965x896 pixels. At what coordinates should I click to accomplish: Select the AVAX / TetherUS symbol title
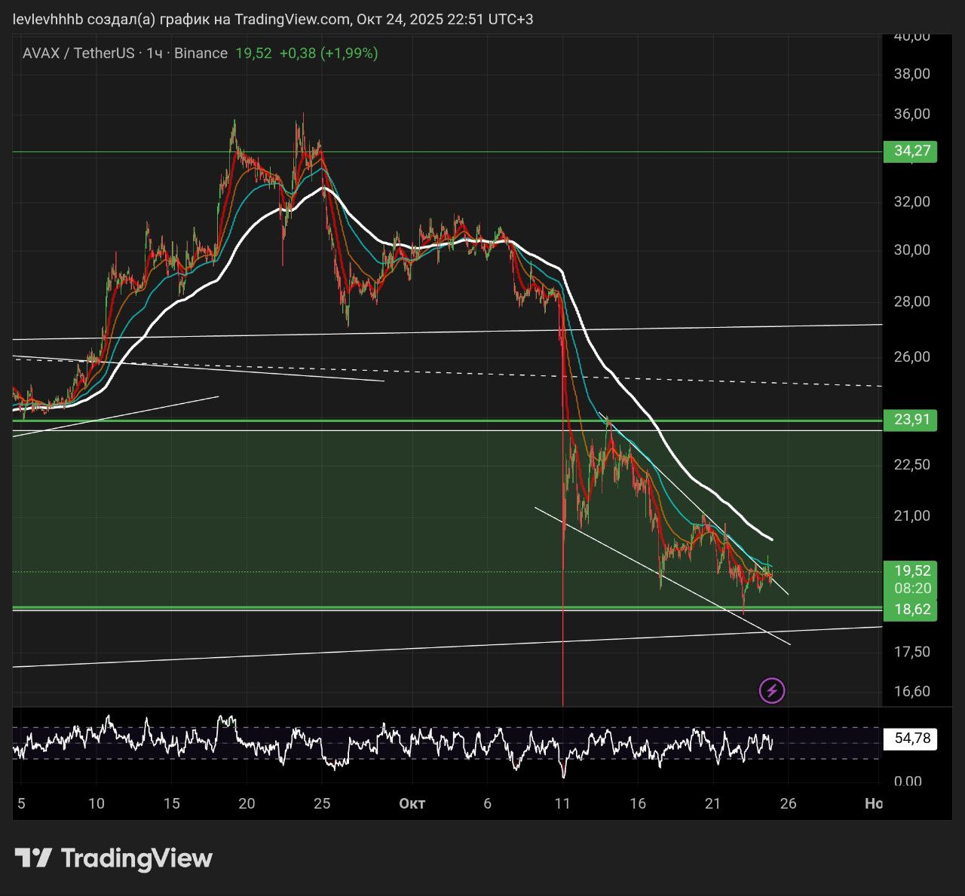point(78,53)
